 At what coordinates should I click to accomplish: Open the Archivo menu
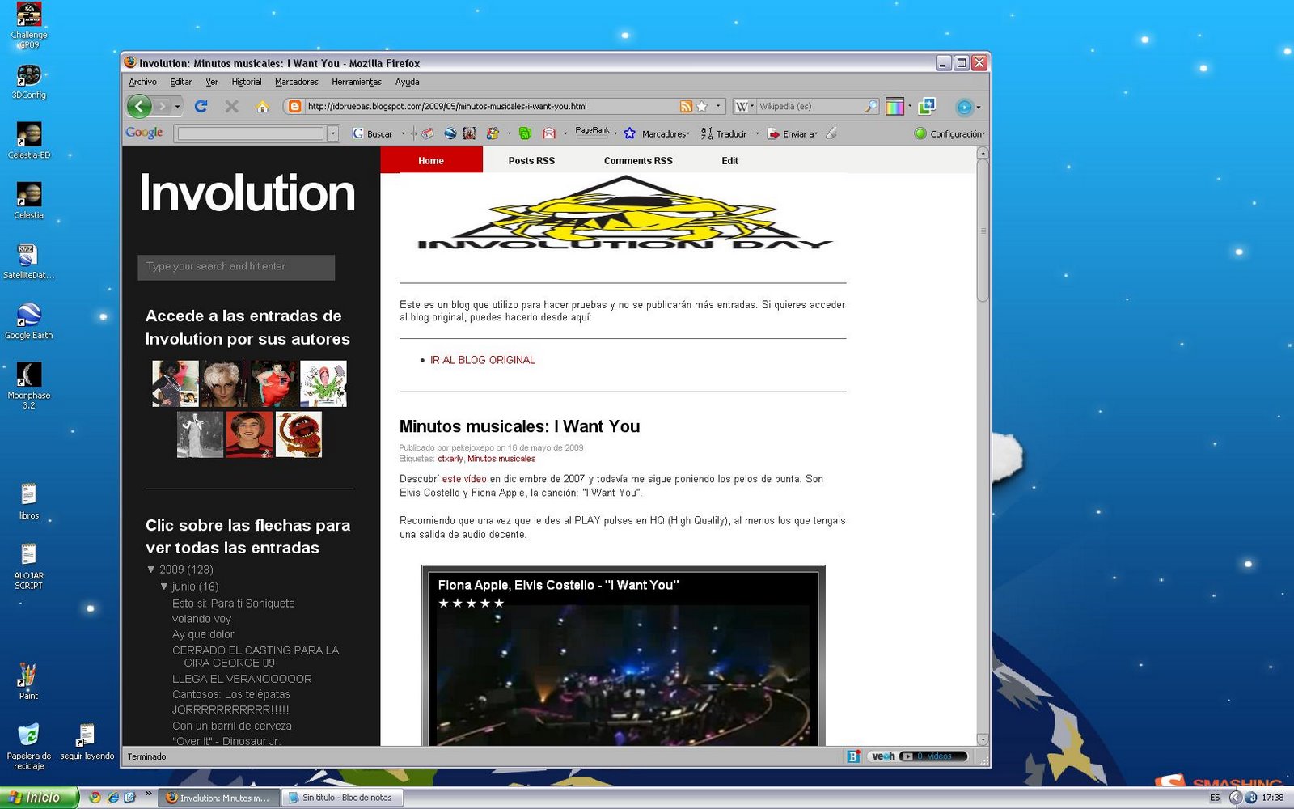coord(143,82)
